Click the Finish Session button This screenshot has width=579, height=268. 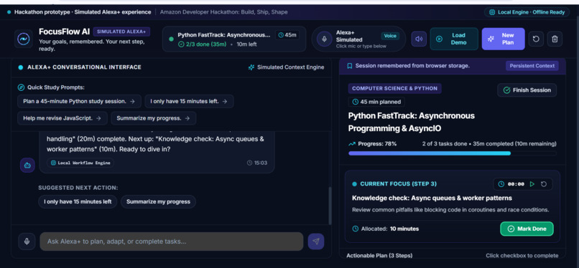click(x=527, y=90)
